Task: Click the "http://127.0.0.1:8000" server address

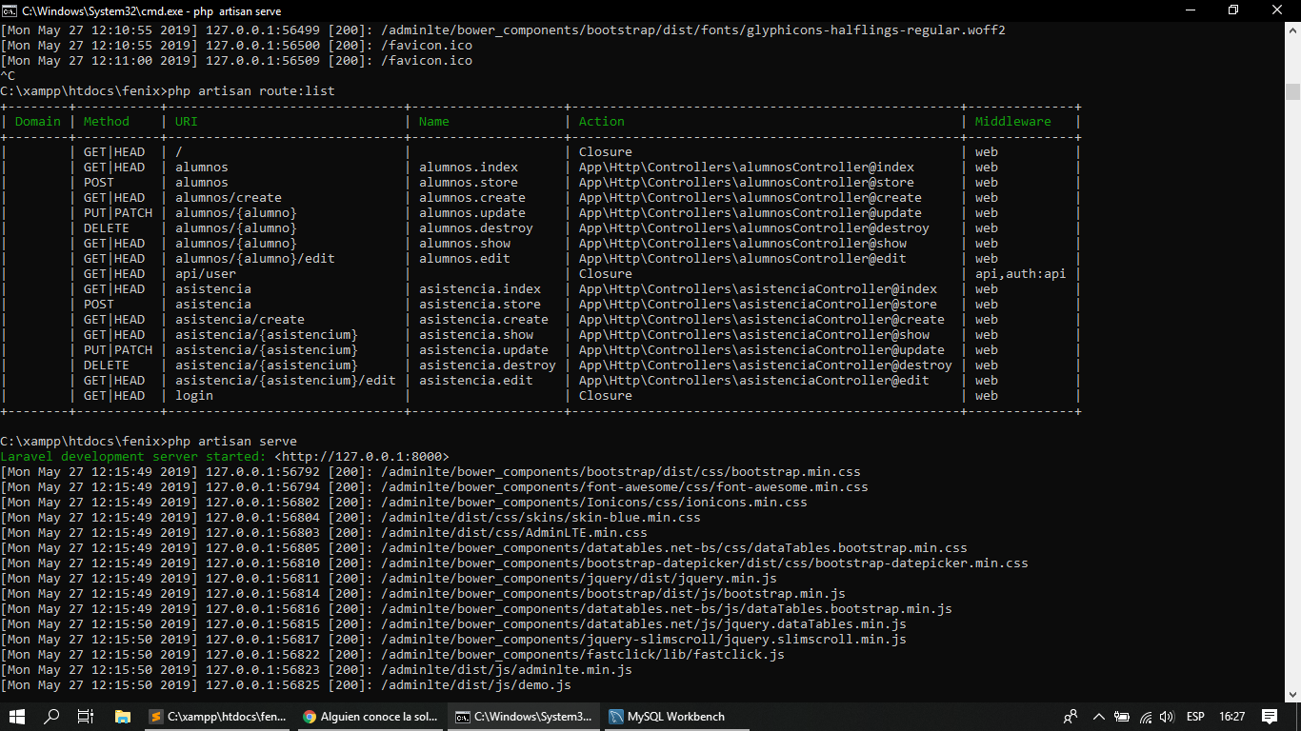Action: [x=362, y=456]
